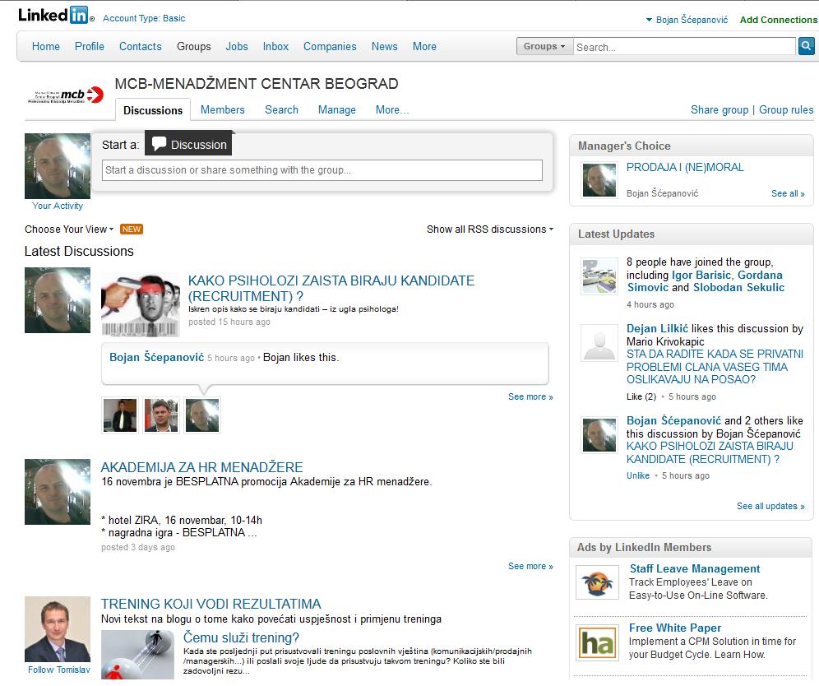
Task: Open Jobs in the navigation bar
Action: 237,47
